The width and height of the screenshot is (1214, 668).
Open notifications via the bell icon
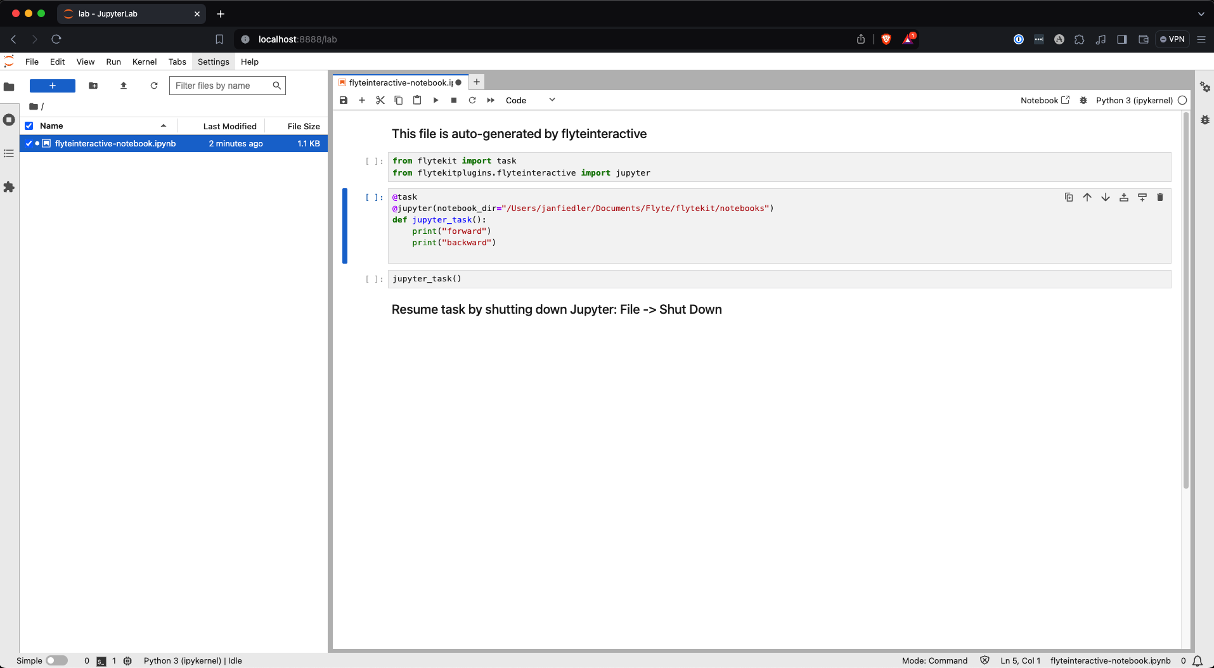click(1198, 660)
